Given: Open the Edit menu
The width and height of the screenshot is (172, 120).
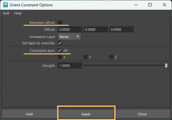Looking at the screenshot, I should click(x=6, y=13).
